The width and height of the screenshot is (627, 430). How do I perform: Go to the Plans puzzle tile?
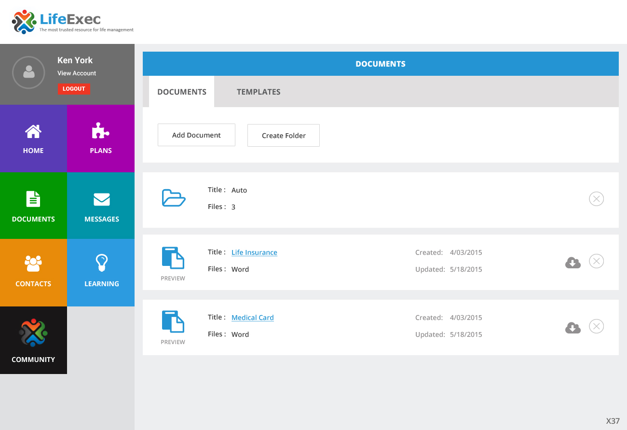point(101,139)
